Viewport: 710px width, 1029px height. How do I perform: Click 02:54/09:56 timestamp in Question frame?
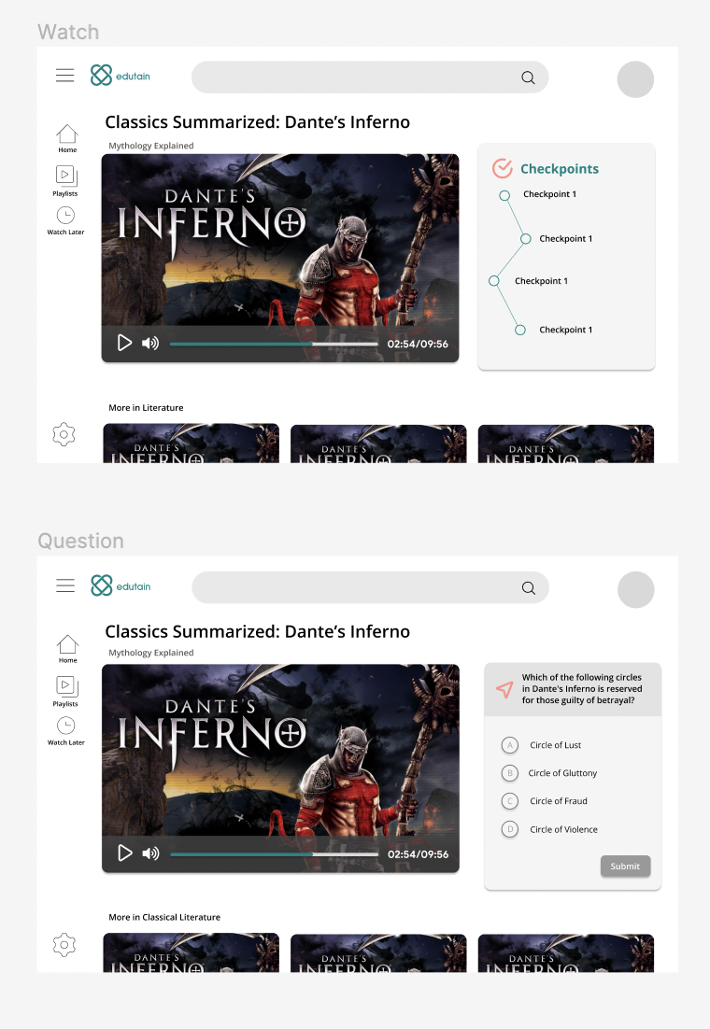point(419,854)
